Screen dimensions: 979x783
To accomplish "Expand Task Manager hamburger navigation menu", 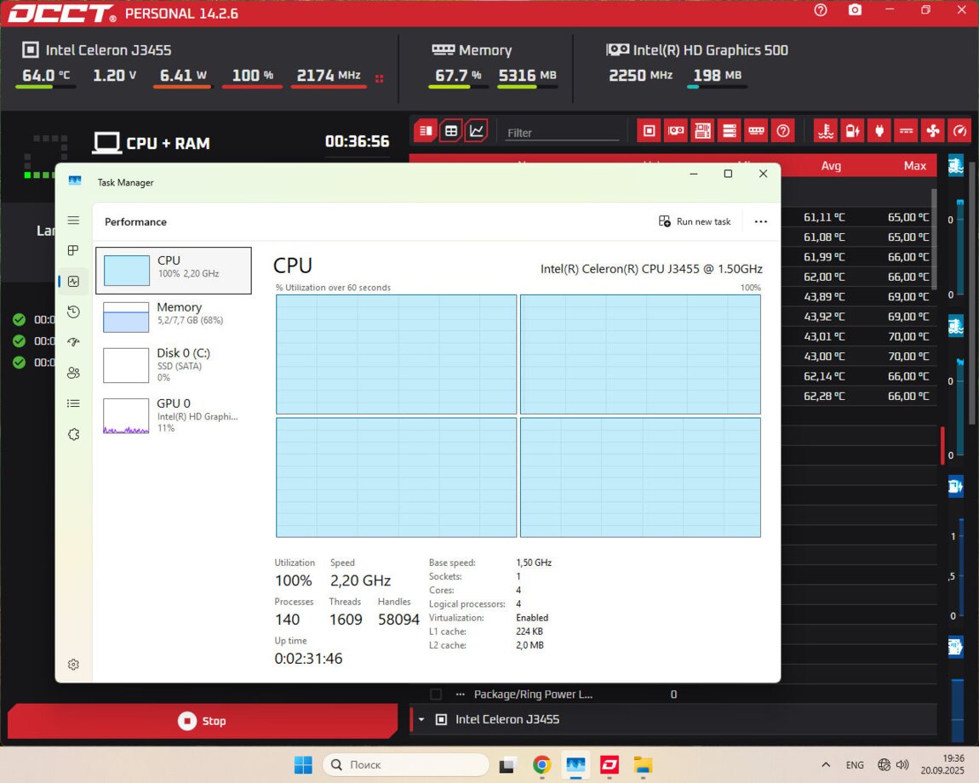I will click(73, 220).
